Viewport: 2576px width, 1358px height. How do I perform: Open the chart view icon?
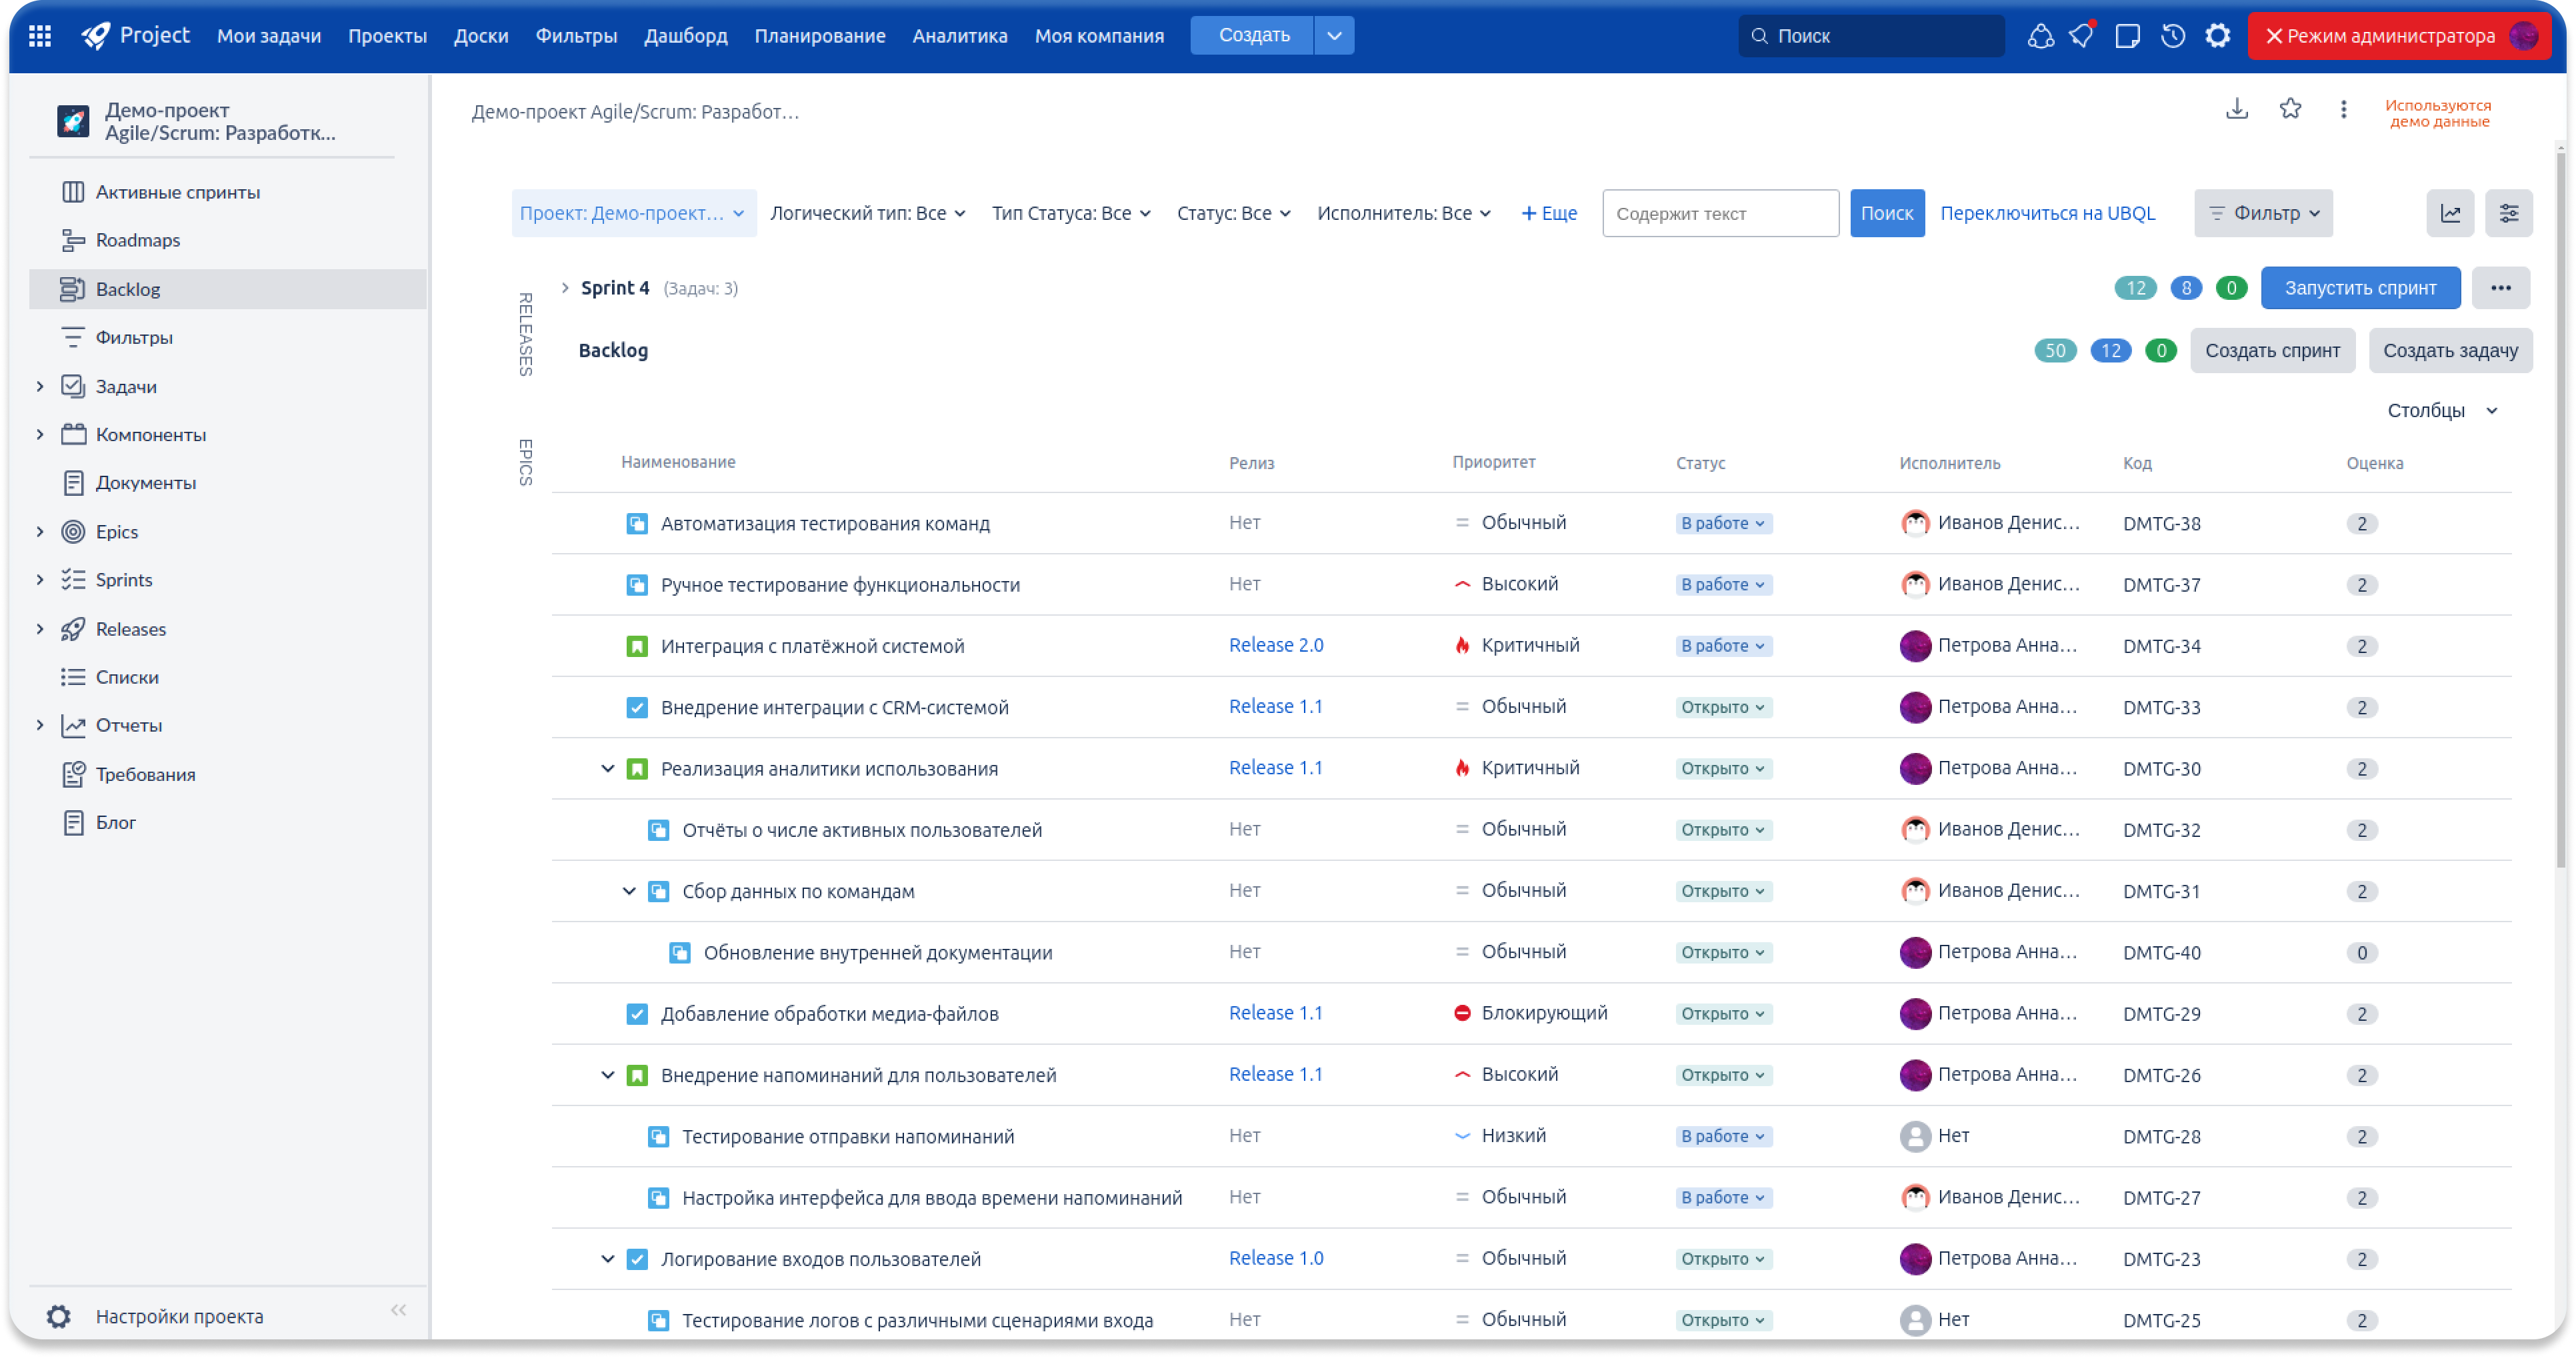tap(2449, 213)
